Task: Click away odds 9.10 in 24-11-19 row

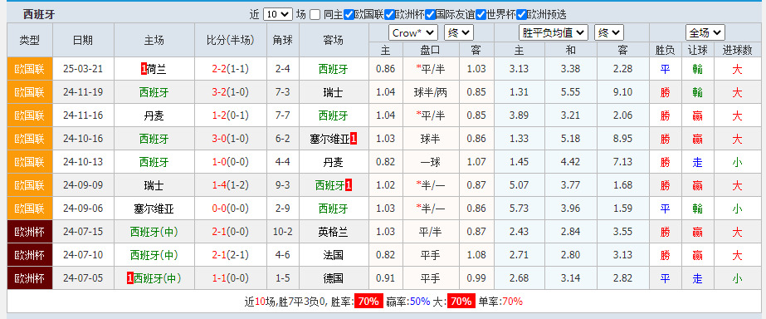Action: 622,92
